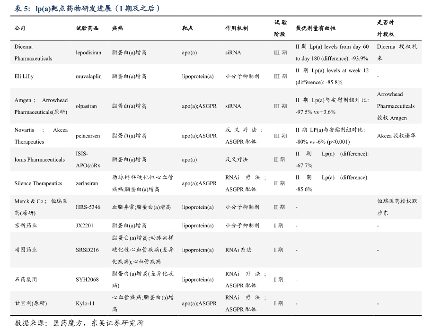The height and width of the screenshot is (329, 432).
Task: Select the '是否对外授权' column header
Action: (386, 28)
